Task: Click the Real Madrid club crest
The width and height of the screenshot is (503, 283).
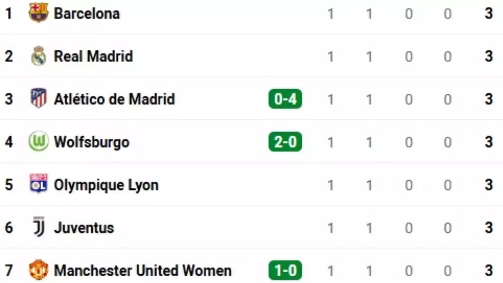Action: [38, 56]
